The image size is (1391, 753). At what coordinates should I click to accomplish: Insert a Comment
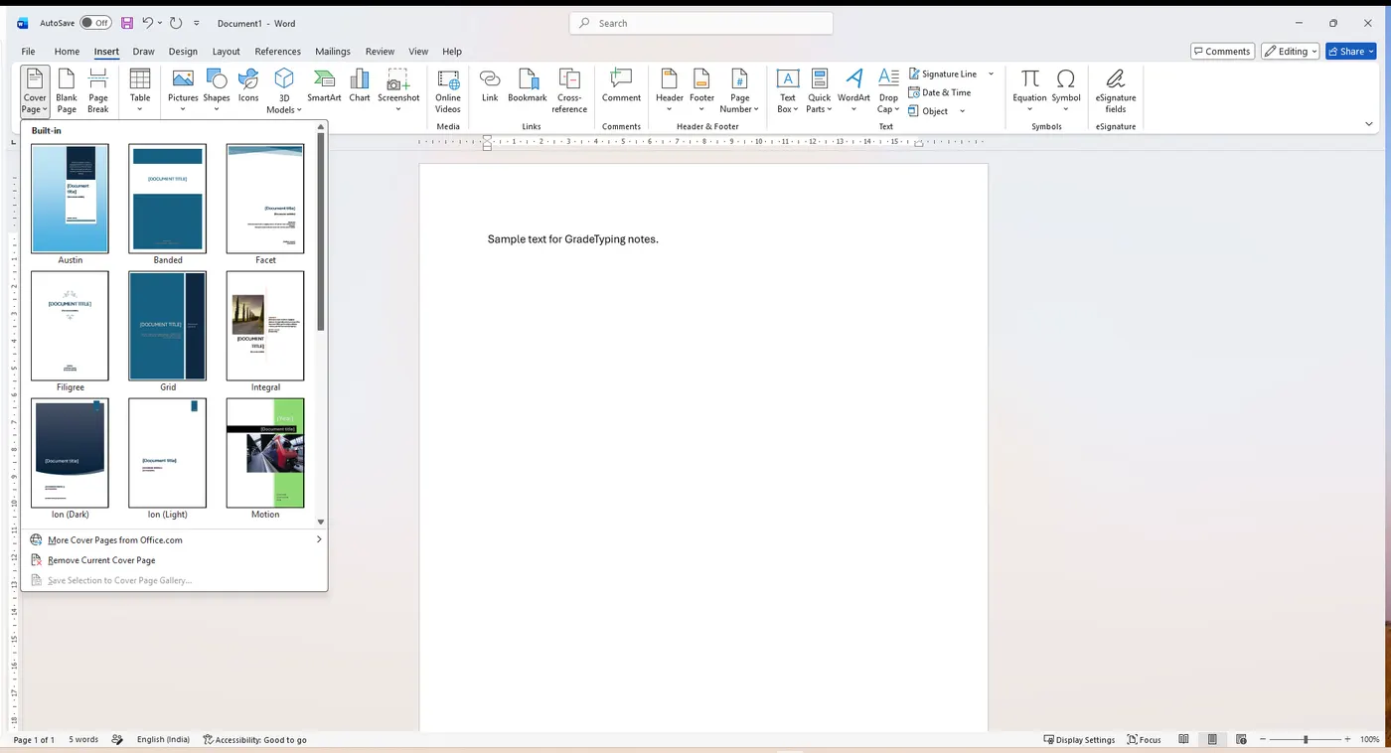621,86
